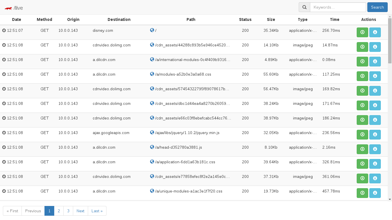The height and width of the screenshot is (220, 392).
Task: Download the modules-a52b0e3a0a68.css request
Action: [x=362, y=76]
